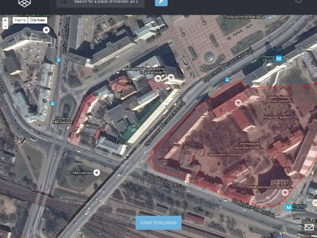The image size is (317, 238).
Task: Click the Факультэт міжнародных адносін marker
Action: click(285, 192)
